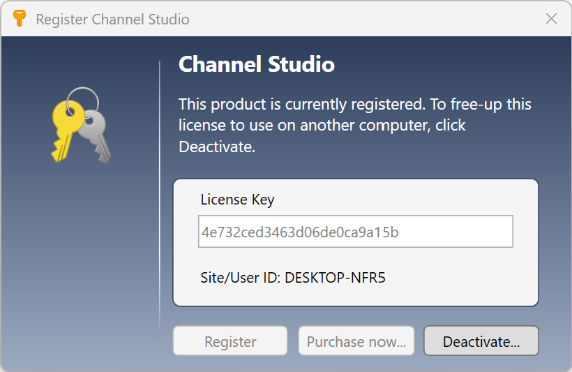
Task: Click the Channel Studio heading
Action: pyautogui.click(x=257, y=65)
